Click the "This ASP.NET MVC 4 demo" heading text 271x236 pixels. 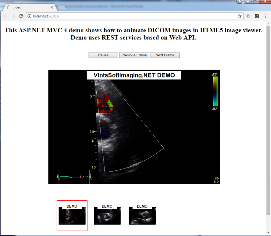pyautogui.click(x=133, y=34)
